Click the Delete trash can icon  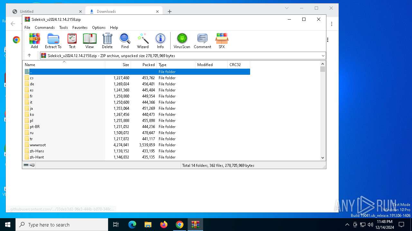point(107,41)
